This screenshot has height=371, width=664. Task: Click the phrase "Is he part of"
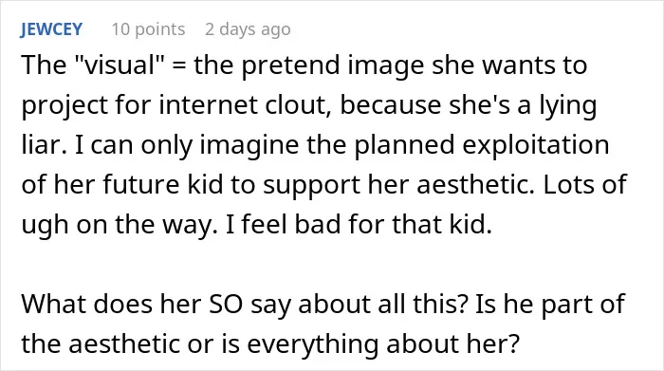click(x=549, y=304)
